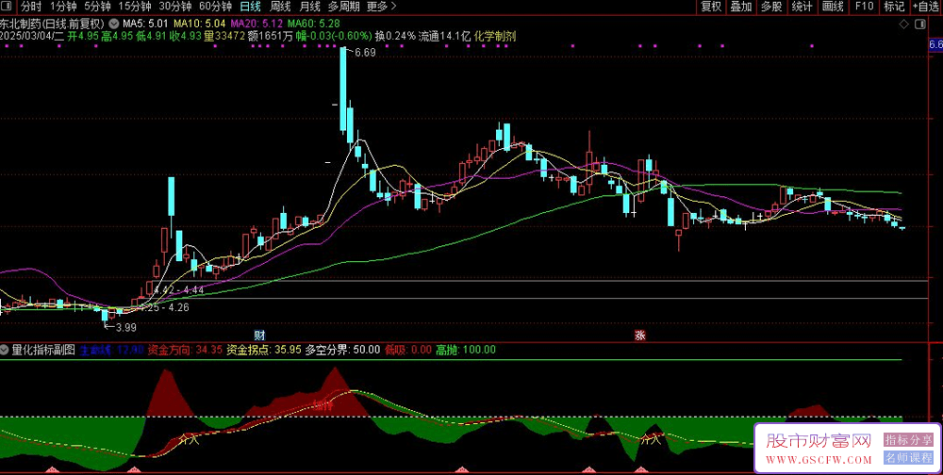Open F10 company info
Viewport: 943px width, 475px height.
[864, 7]
